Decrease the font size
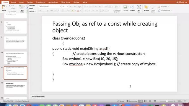 pos(75,6)
